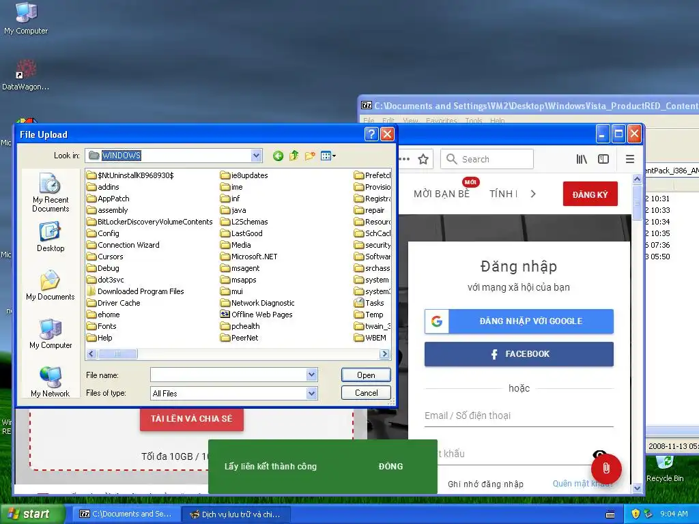This screenshot has height=524, width=699.
Task: Select the Driver Cache folder
Action: [114, 303]
